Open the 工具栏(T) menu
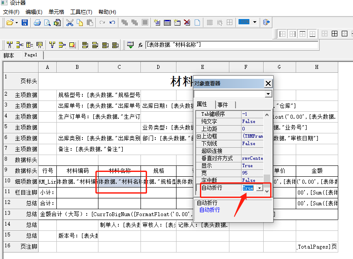The image size is (353, 259). [x=81, y=12]
